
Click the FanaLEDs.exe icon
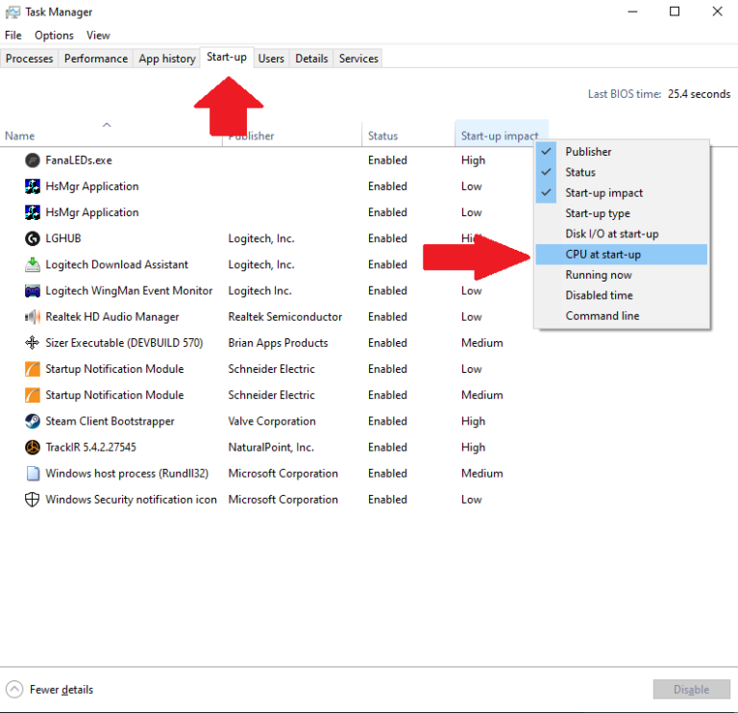point(32,160)
